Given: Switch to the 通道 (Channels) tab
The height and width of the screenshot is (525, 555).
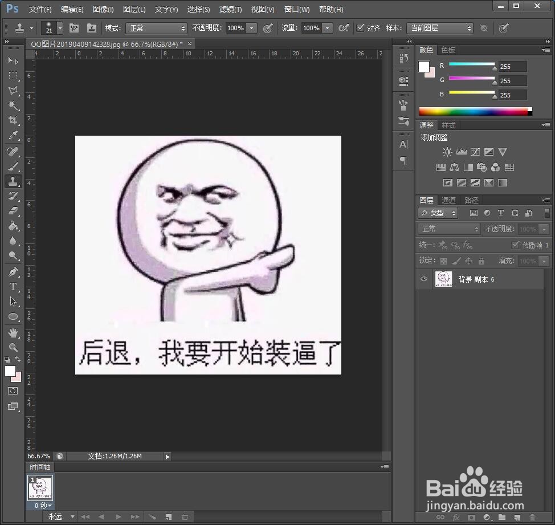Looking at the screenshot, I should [448, 200].
